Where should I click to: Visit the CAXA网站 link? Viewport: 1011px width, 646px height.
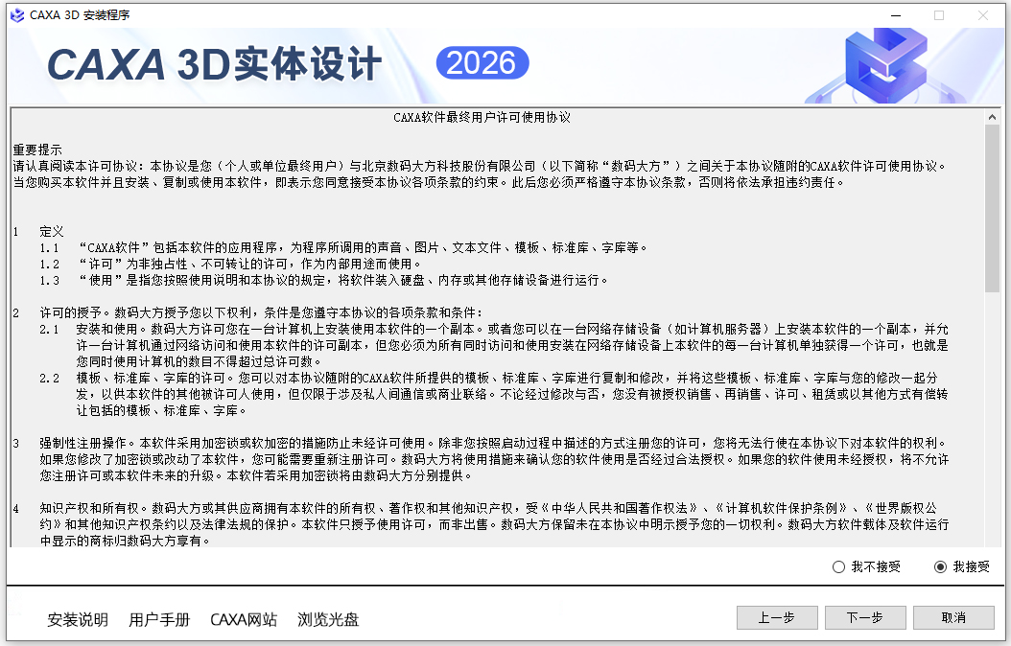(244, 619)
